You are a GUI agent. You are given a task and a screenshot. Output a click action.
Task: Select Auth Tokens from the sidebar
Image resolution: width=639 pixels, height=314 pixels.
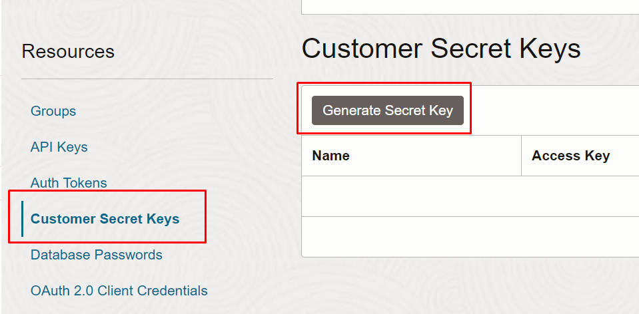pyautogui.click(x=69, y=183)
